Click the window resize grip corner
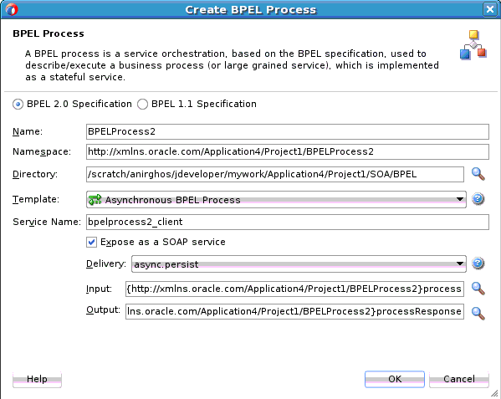Screen dimensions: 501x399 tap(494, 393)
